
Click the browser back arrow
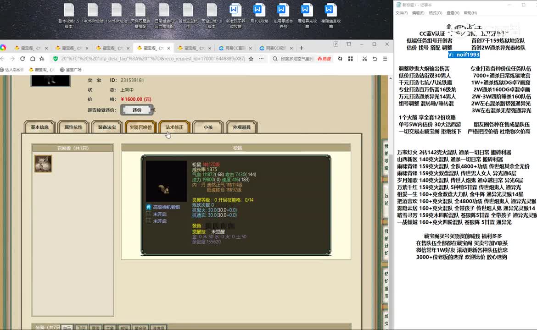tap(3, 59)
